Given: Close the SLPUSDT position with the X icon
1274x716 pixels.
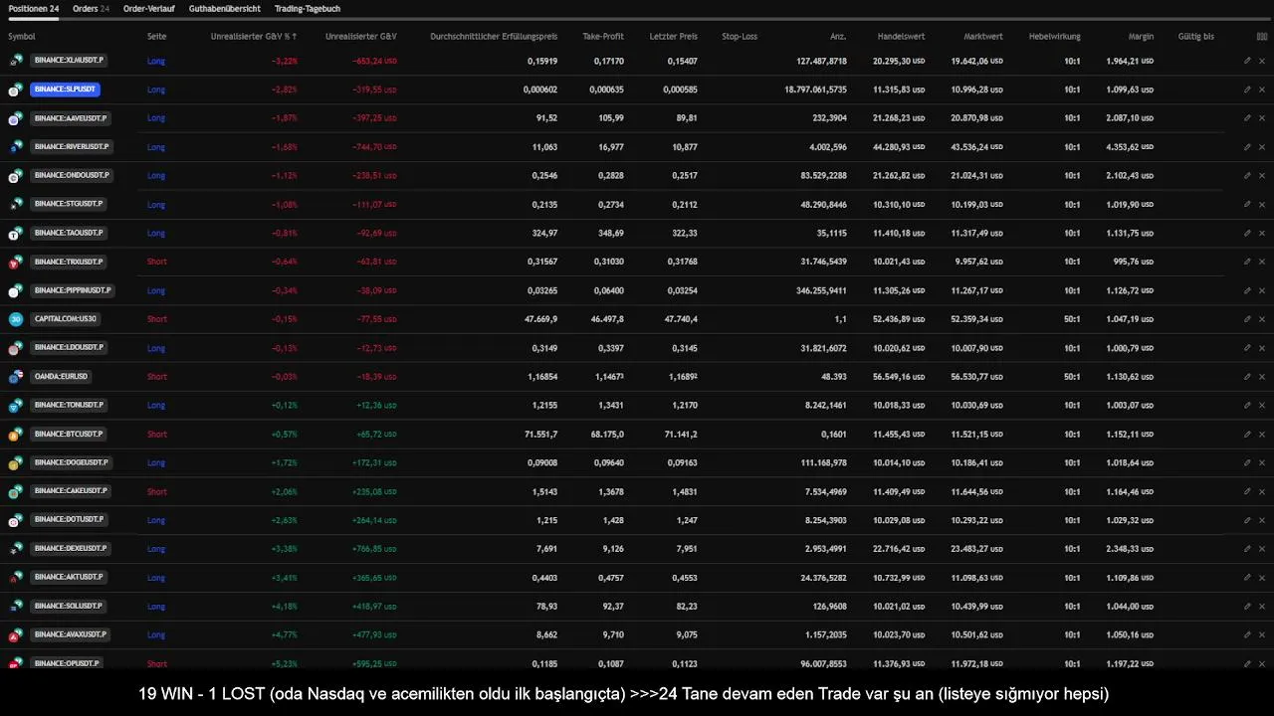Looking at the screenshot, I should point(1262,89).
